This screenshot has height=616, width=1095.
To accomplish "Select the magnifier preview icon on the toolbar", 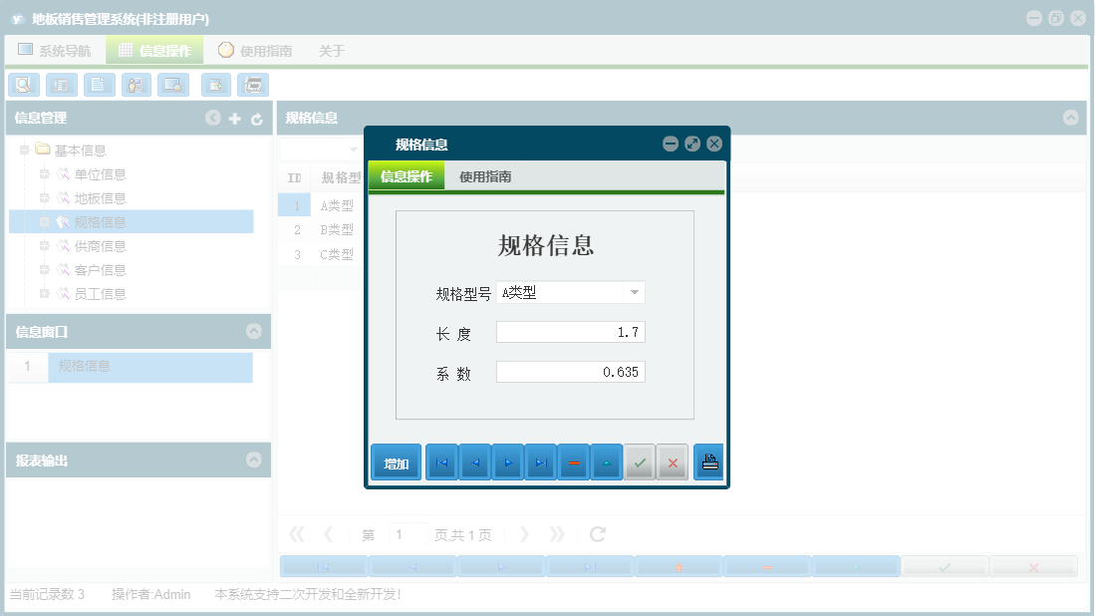I will pos(23,85).
